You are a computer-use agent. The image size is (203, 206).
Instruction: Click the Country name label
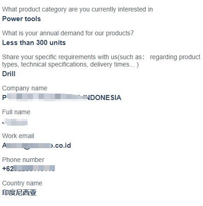pos(22,183)
